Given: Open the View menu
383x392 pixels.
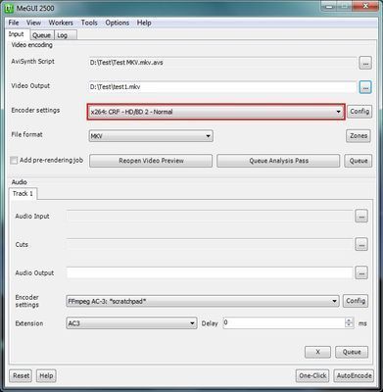Looking at the screenshot, I should 33,23.
